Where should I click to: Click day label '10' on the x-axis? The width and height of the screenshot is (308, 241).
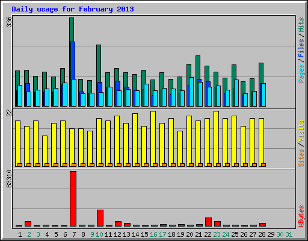click(x=99, y=234)
